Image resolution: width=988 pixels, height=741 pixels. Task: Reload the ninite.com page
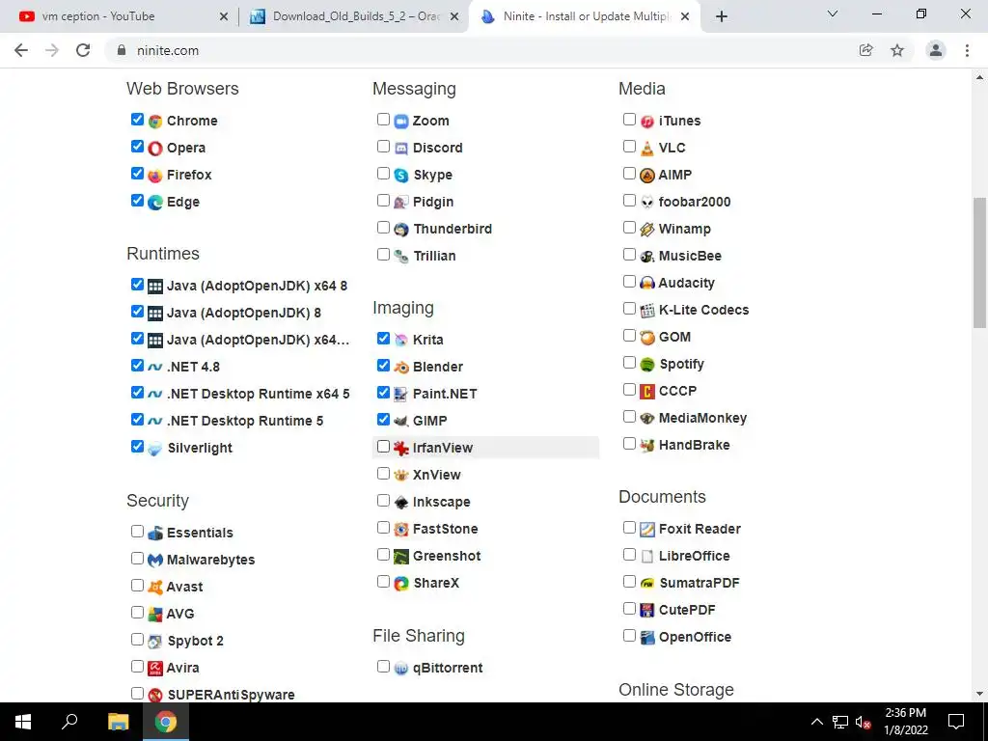83,50
